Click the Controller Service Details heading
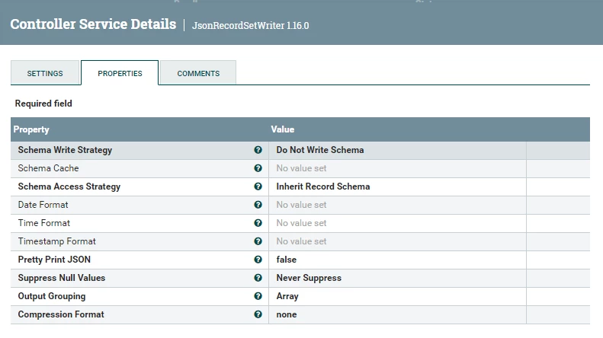Viewport: 603px width, 338px height. coord(93,24)
